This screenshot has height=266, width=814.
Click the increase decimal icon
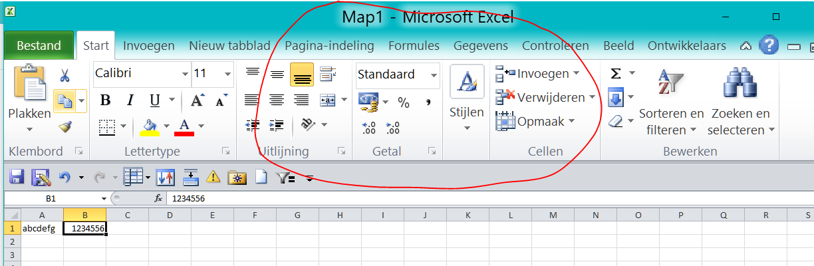pos(368,127)
